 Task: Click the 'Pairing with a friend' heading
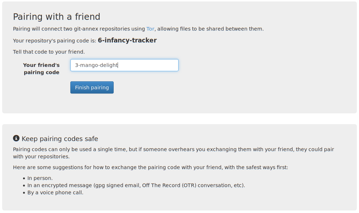pyautogui.click(x=57, y=17)
